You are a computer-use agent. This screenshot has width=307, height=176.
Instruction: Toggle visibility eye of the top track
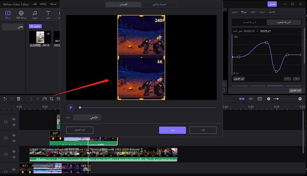pos(14,119)
